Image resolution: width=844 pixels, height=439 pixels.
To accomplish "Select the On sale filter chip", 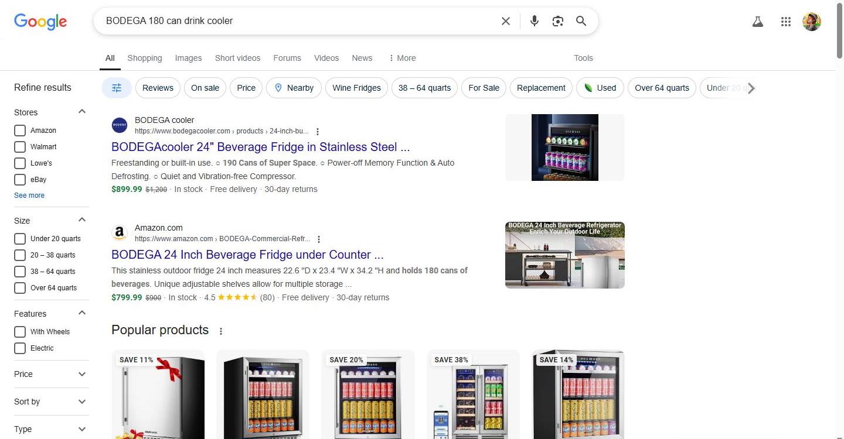I will coord(205,88).
